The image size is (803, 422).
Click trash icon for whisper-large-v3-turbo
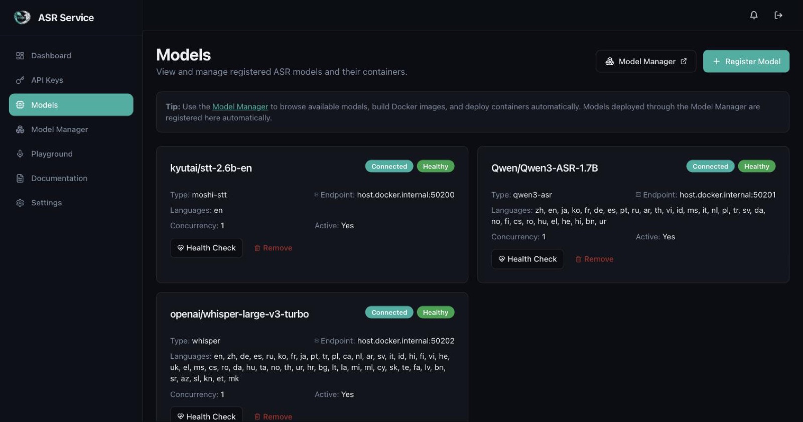coord(257,416)
